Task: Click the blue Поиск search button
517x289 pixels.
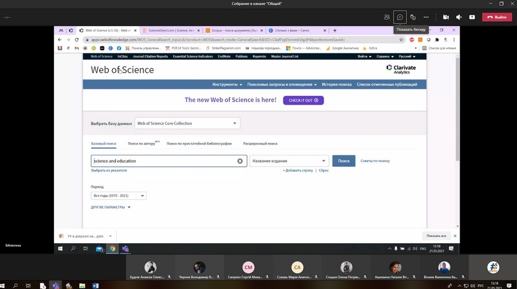Action: 344,161
